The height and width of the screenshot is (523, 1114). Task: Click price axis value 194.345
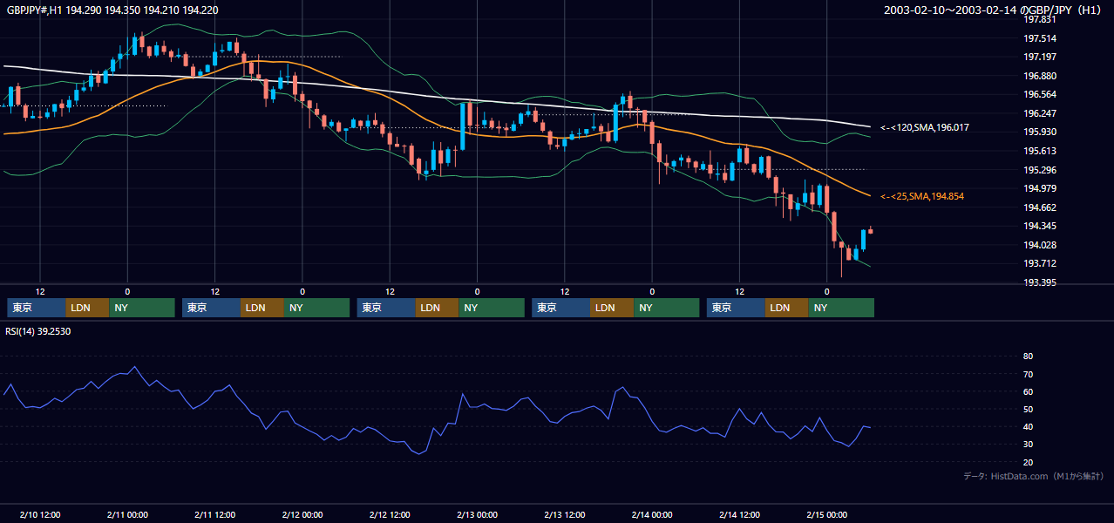pyautogui.click(x=1040, y=226)
